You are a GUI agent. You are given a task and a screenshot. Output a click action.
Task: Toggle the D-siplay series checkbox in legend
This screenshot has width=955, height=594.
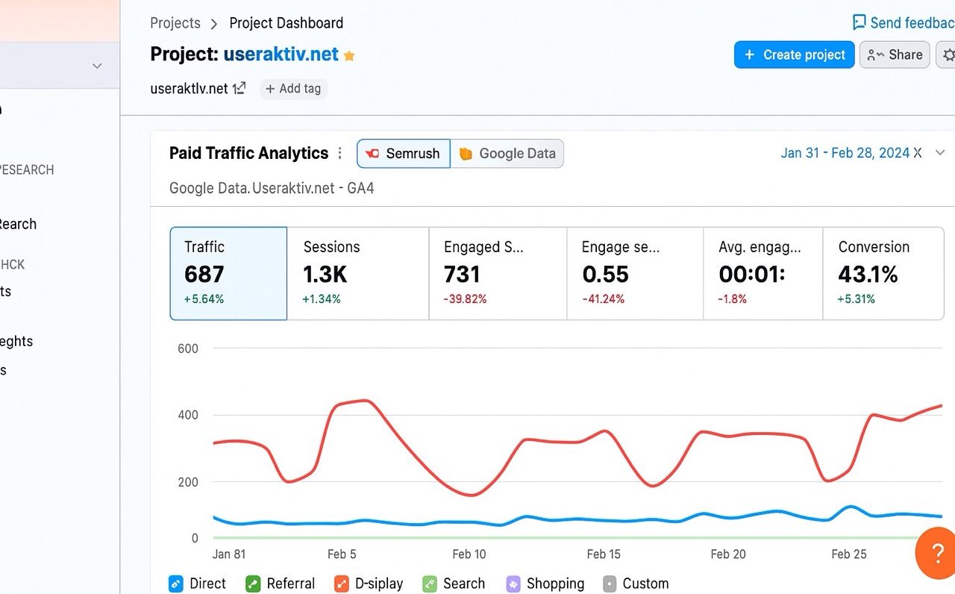(x=342, y=584)
